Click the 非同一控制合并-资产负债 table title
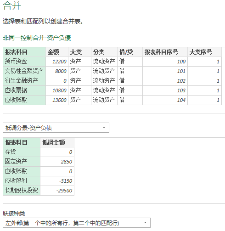The height and width of the screenshot is (231, 225). pos(37,38)
